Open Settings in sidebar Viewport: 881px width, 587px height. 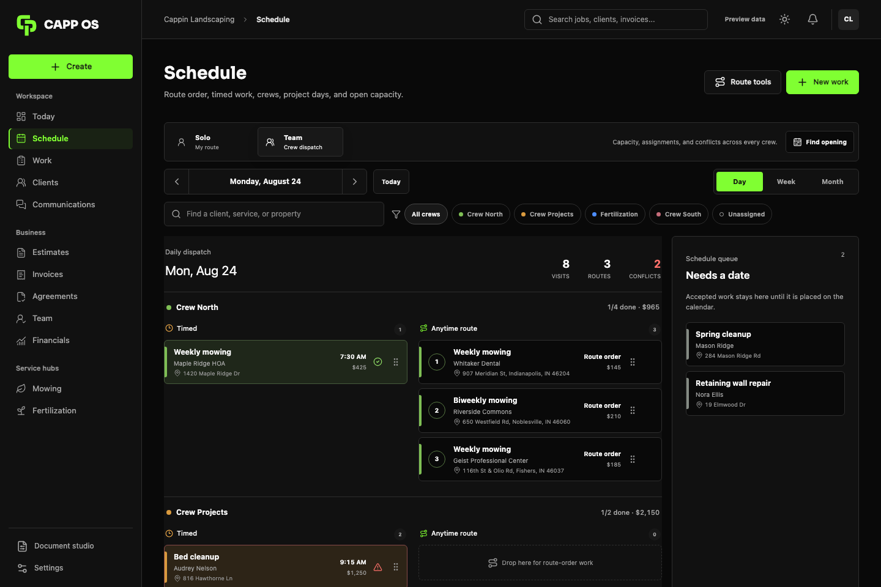71,568
